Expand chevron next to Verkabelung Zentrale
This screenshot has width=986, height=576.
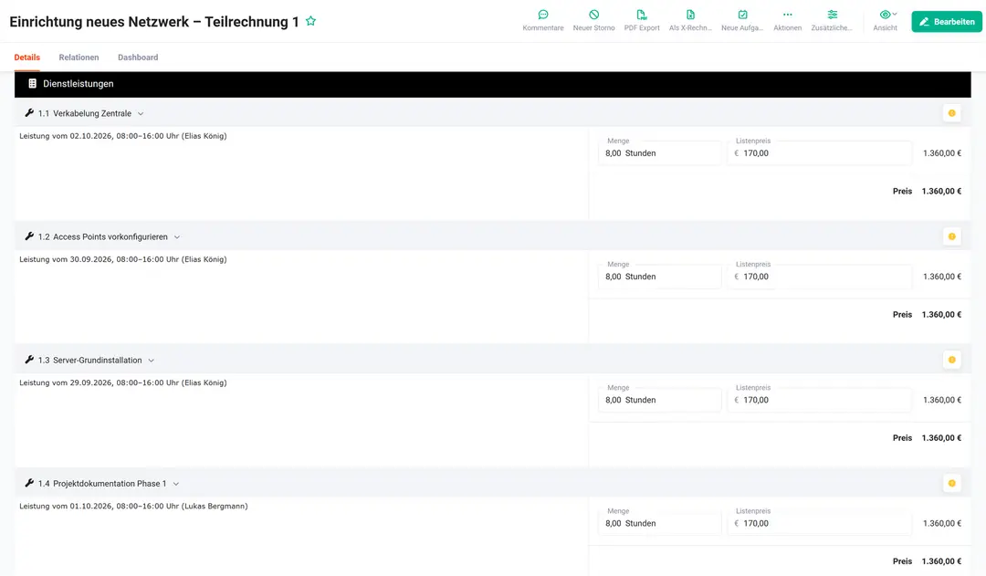pos(141,114)
